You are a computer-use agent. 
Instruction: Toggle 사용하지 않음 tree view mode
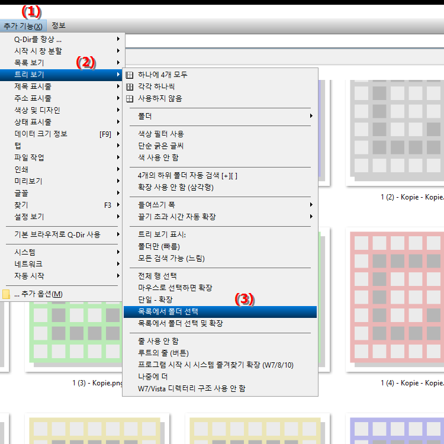pyautogui.click(x=220, y=98)
